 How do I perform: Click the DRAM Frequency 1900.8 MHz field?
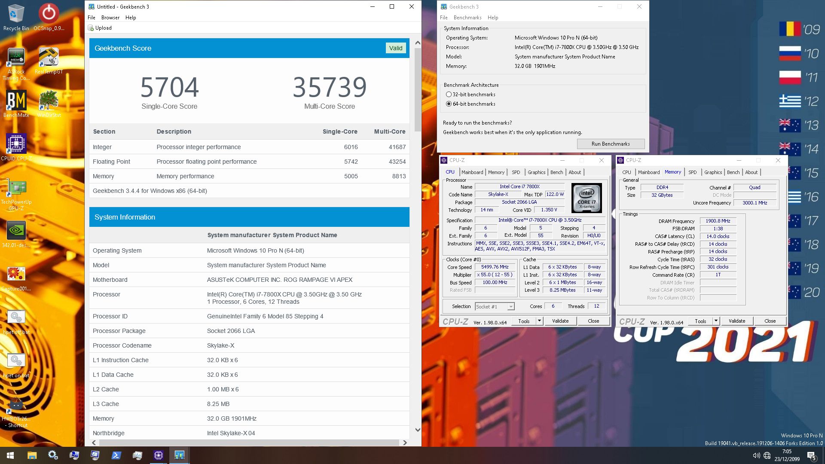718,221
